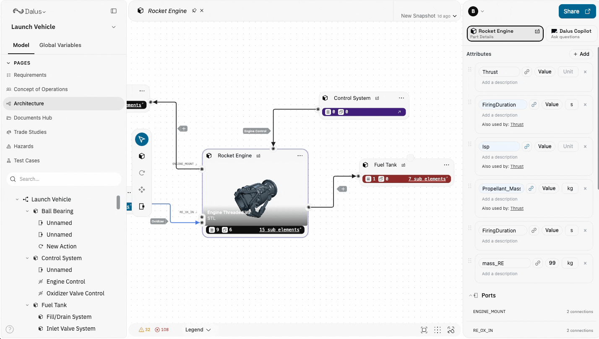
Task: Switch to the Model tab
Action: (21, 45)
